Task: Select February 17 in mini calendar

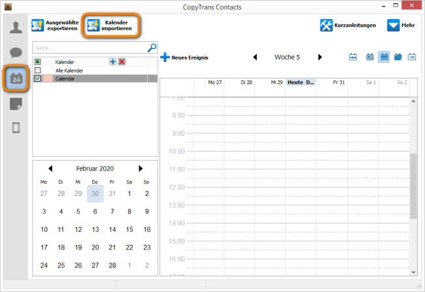Action: (44, 248)
